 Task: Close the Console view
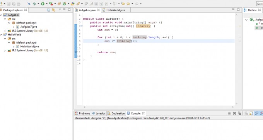pos(143,113)
